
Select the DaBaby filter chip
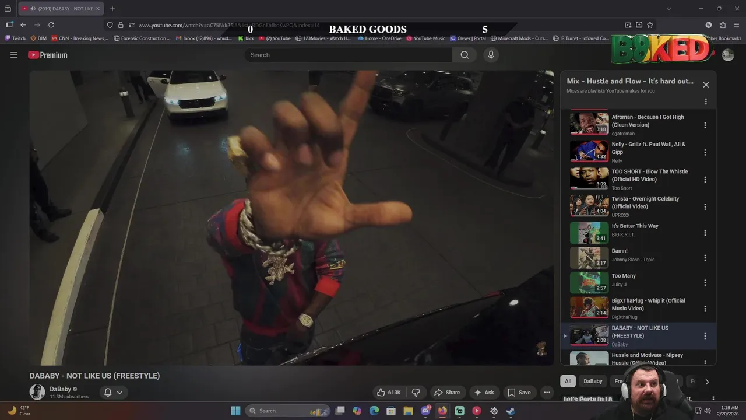click(x=593, y=381)
